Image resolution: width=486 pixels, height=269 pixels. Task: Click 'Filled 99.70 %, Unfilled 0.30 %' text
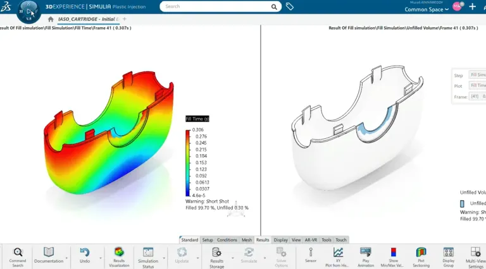point(217,208)
